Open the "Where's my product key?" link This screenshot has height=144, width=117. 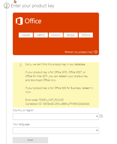(x=79, y=52)
